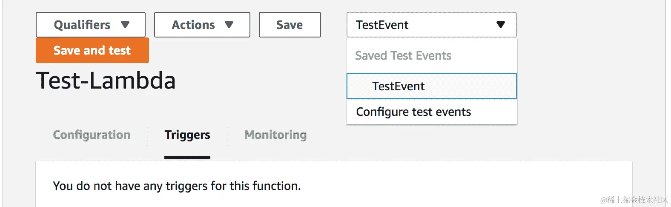Switch to the Configuration tab

(x=92, y=135)
